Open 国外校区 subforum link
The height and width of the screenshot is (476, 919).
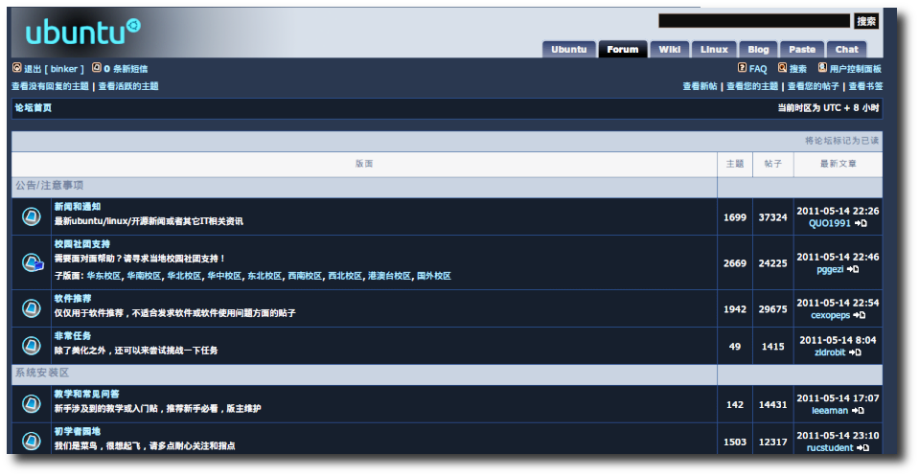[x=434, y=276]
